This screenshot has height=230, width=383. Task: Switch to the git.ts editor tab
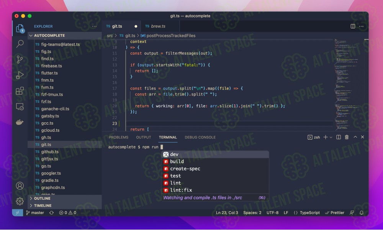pyautogui.click(x=121, y=26)
